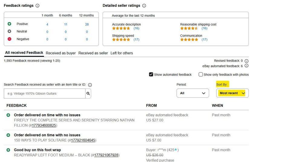Switch to the Received as seller tab
The width and height of the screenshot is (302, 162).
tap(93, 53)
